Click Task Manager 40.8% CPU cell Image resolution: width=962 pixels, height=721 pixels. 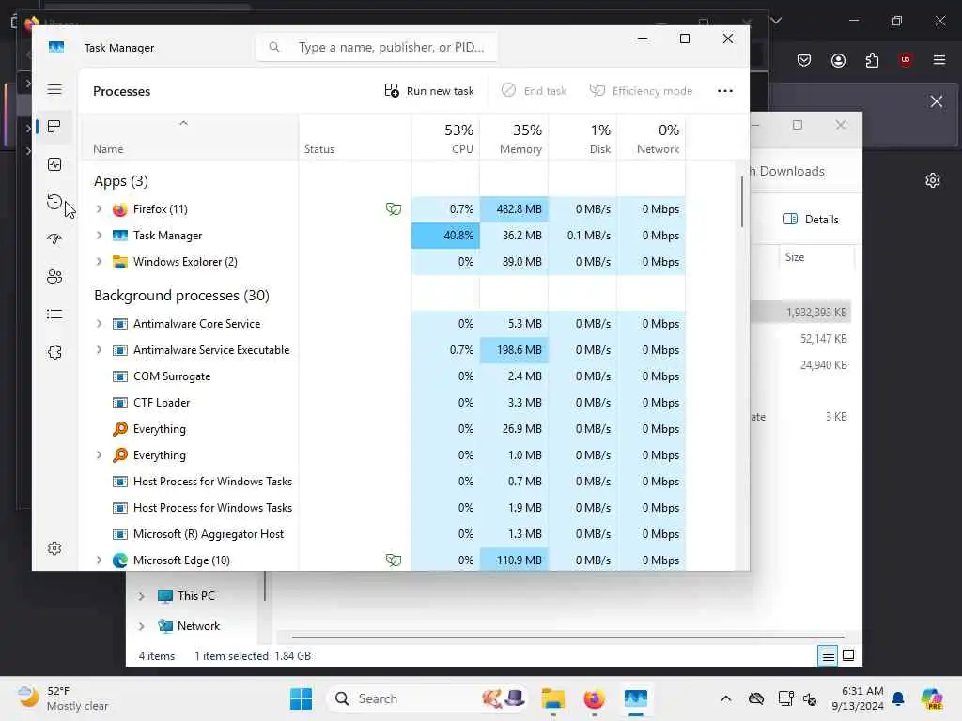tap(445, 236)
